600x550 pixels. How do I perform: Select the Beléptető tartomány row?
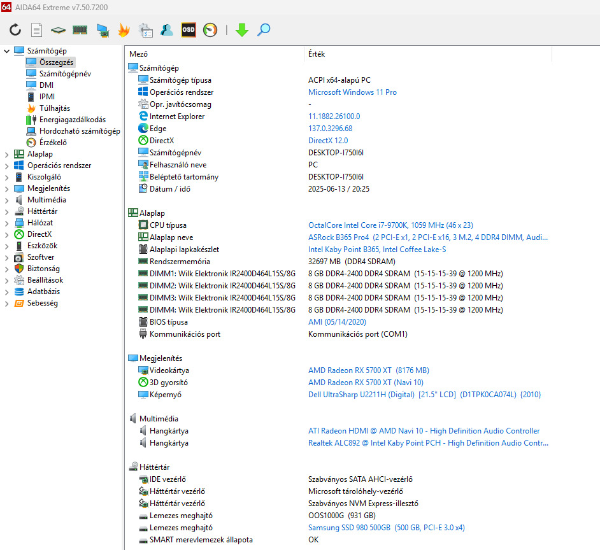[x=251, y=177]
